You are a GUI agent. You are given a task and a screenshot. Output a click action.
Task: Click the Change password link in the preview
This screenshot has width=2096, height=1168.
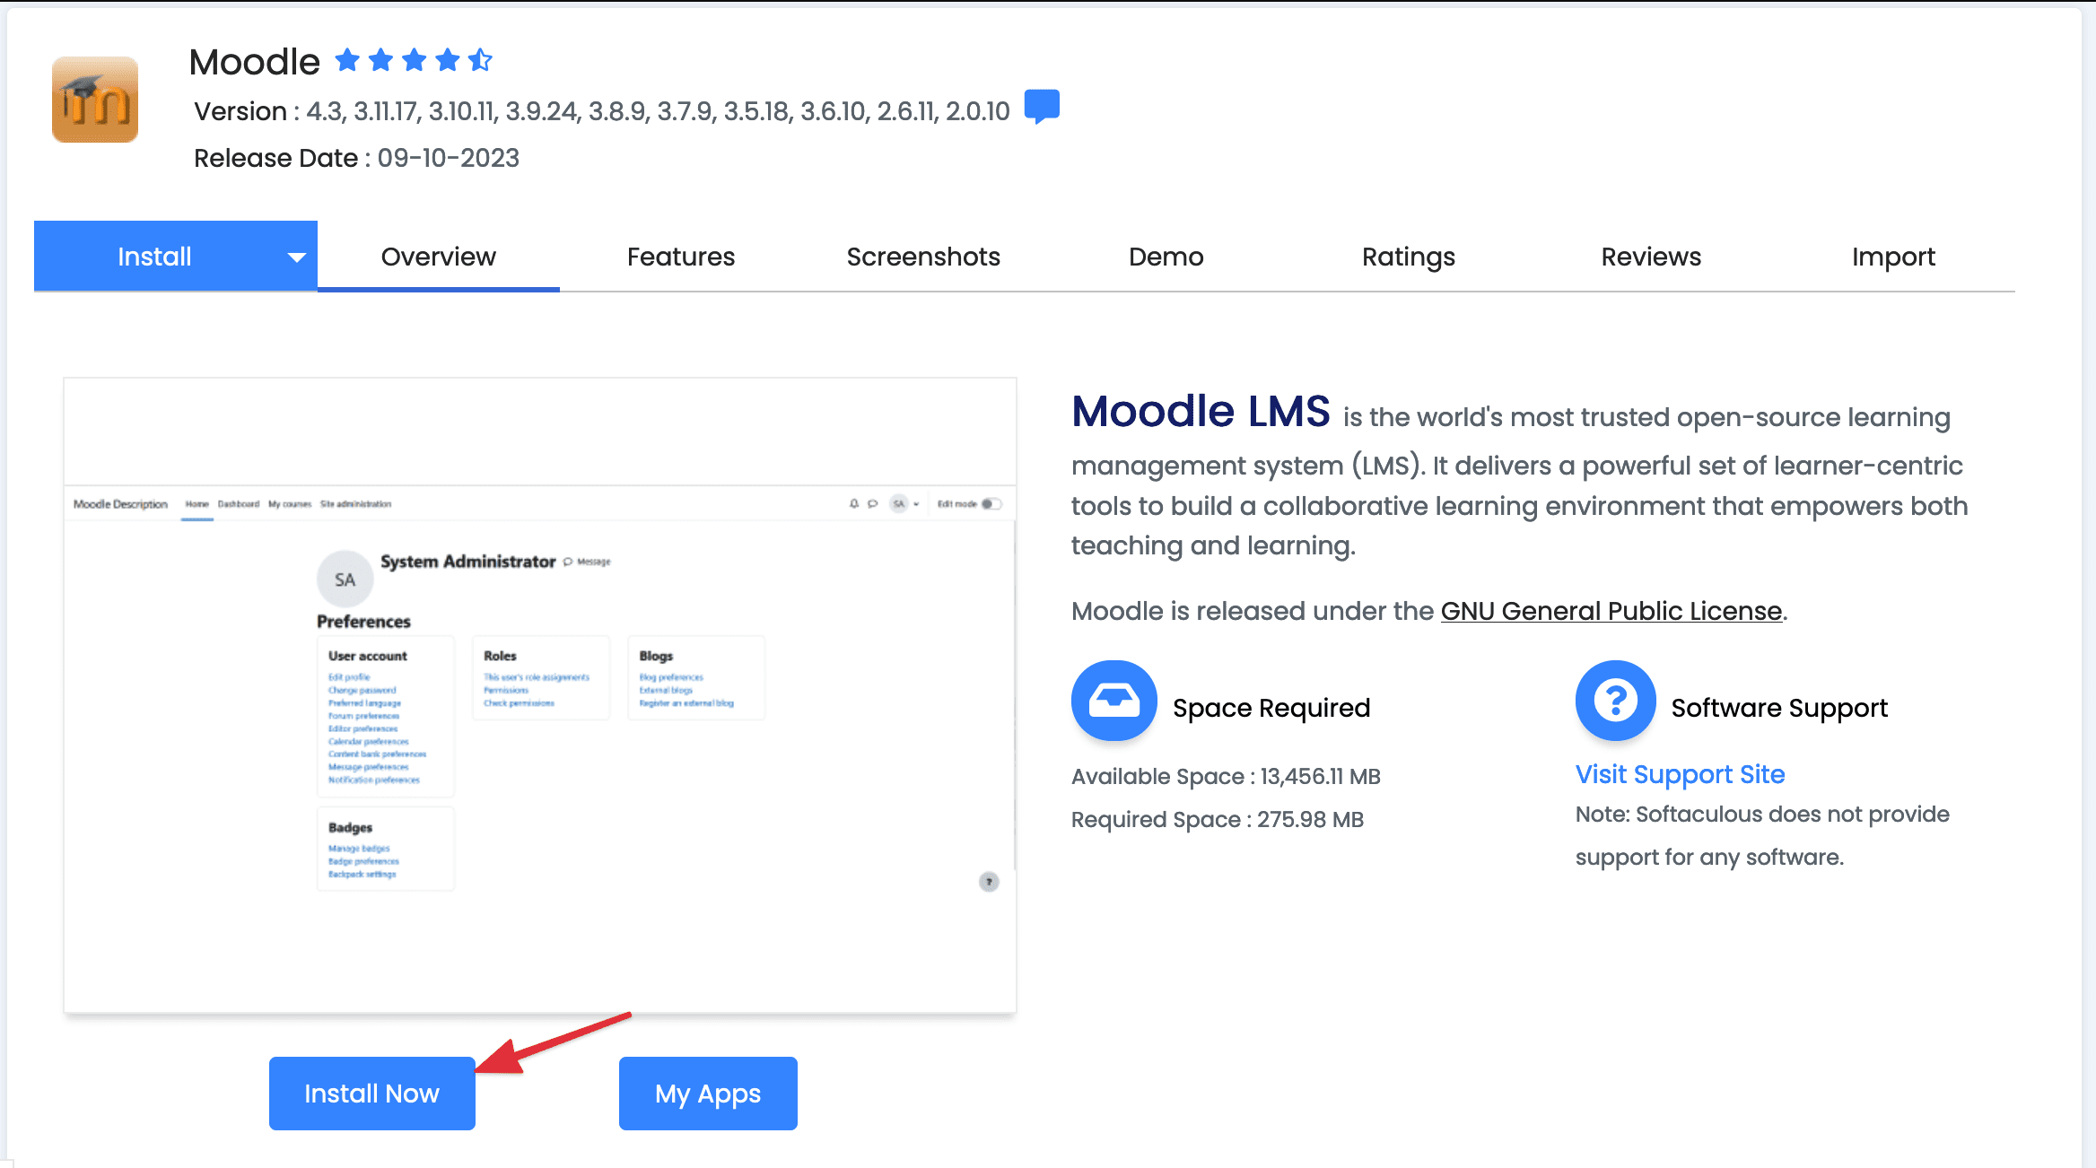click(362, 690)
